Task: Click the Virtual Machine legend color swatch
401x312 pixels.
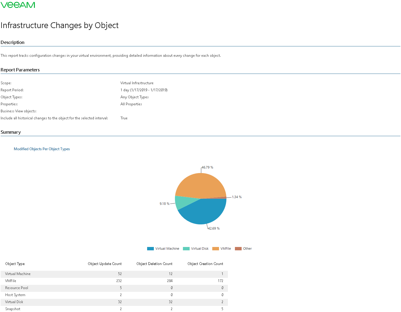Action: click(x=150, y=249)
